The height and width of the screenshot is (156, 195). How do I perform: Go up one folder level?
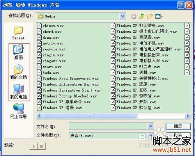coord(142,16)
